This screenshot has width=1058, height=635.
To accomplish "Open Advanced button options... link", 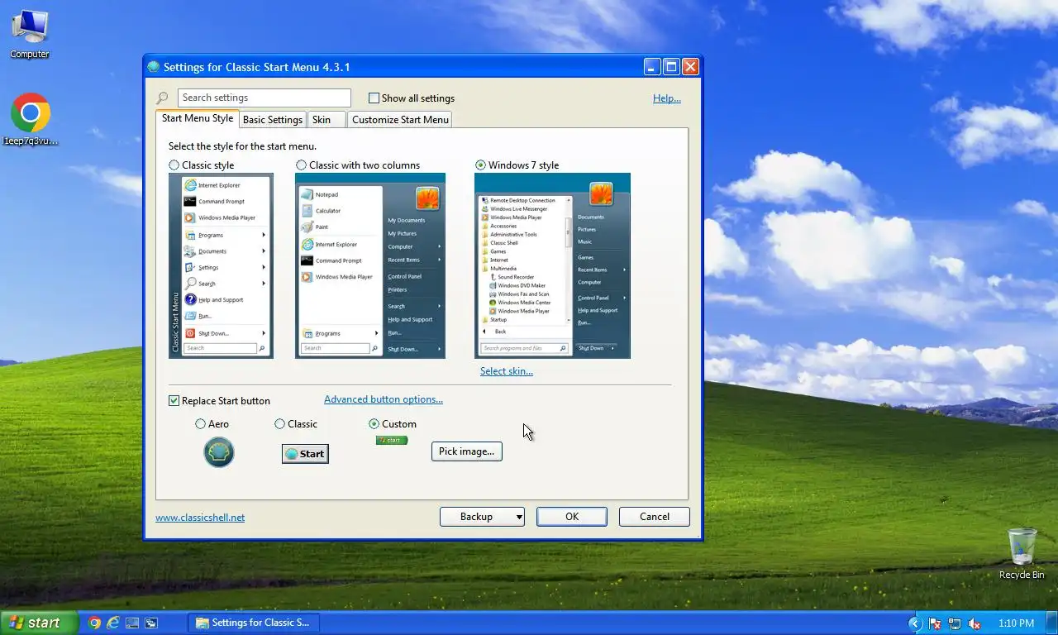I will pyautogui.click(x=384, y=399).
